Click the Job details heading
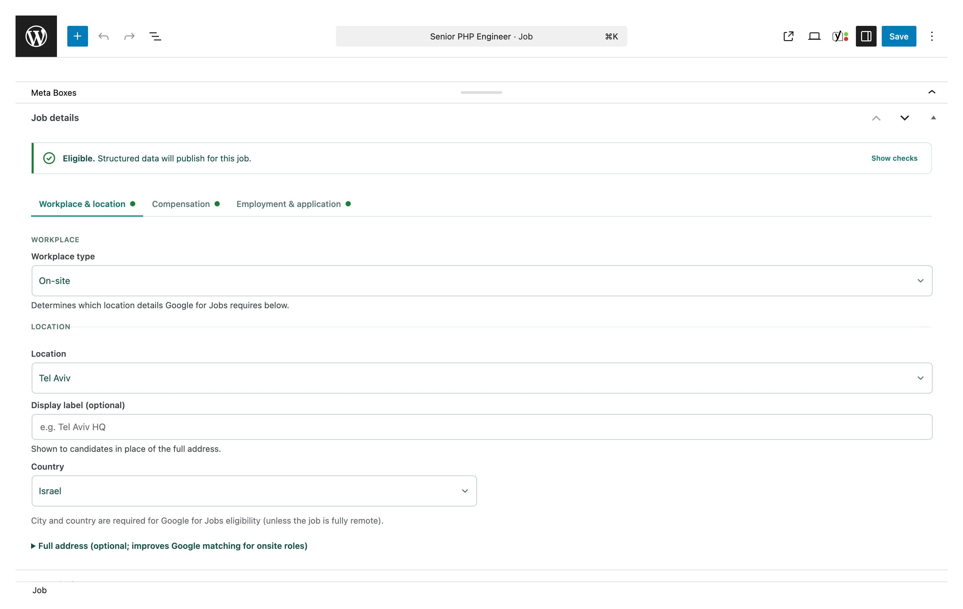This screenshot has width=963, height=609. point(55,118)
